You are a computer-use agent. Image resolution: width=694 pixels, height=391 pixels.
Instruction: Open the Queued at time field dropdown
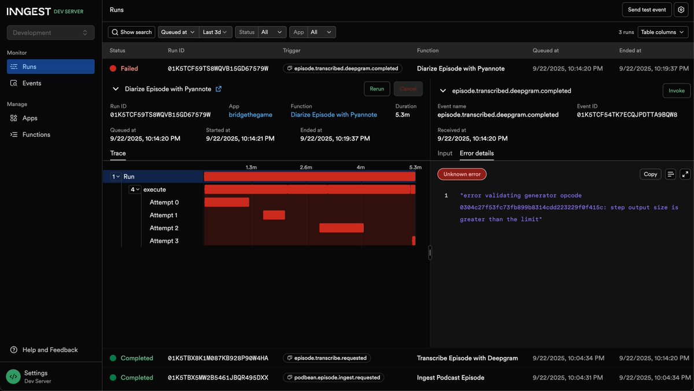point(178,32)
